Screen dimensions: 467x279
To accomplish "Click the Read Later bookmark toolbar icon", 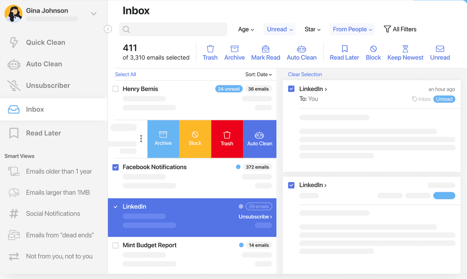I will click(x=344, y=49).
